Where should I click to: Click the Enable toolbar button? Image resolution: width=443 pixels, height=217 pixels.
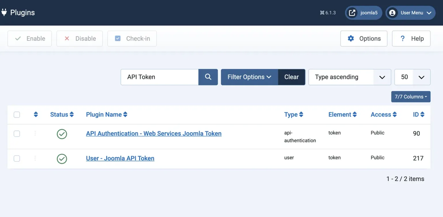(30, 39)
